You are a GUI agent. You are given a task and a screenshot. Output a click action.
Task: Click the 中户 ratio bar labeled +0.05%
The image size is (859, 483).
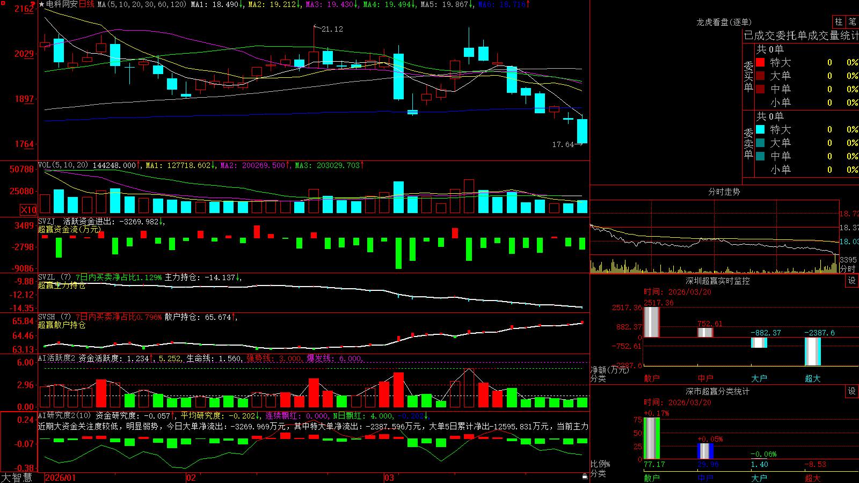pyautogui.click(x=705, y=451)
